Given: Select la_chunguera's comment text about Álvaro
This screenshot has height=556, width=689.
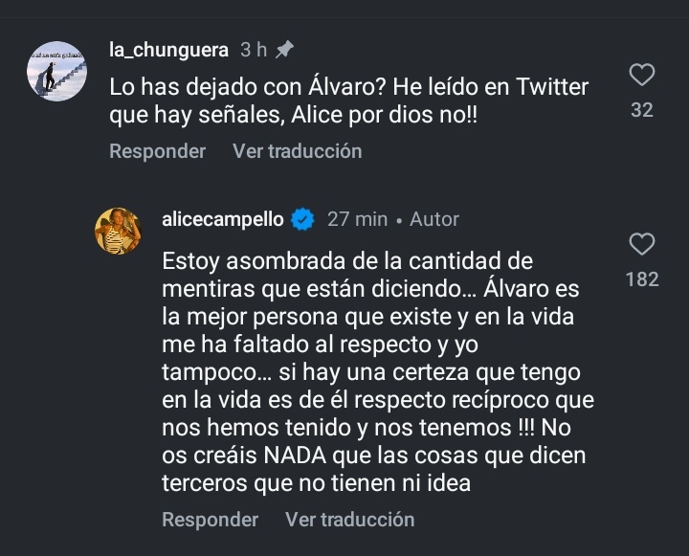Looking at the screenshot, I should (347, 100).
